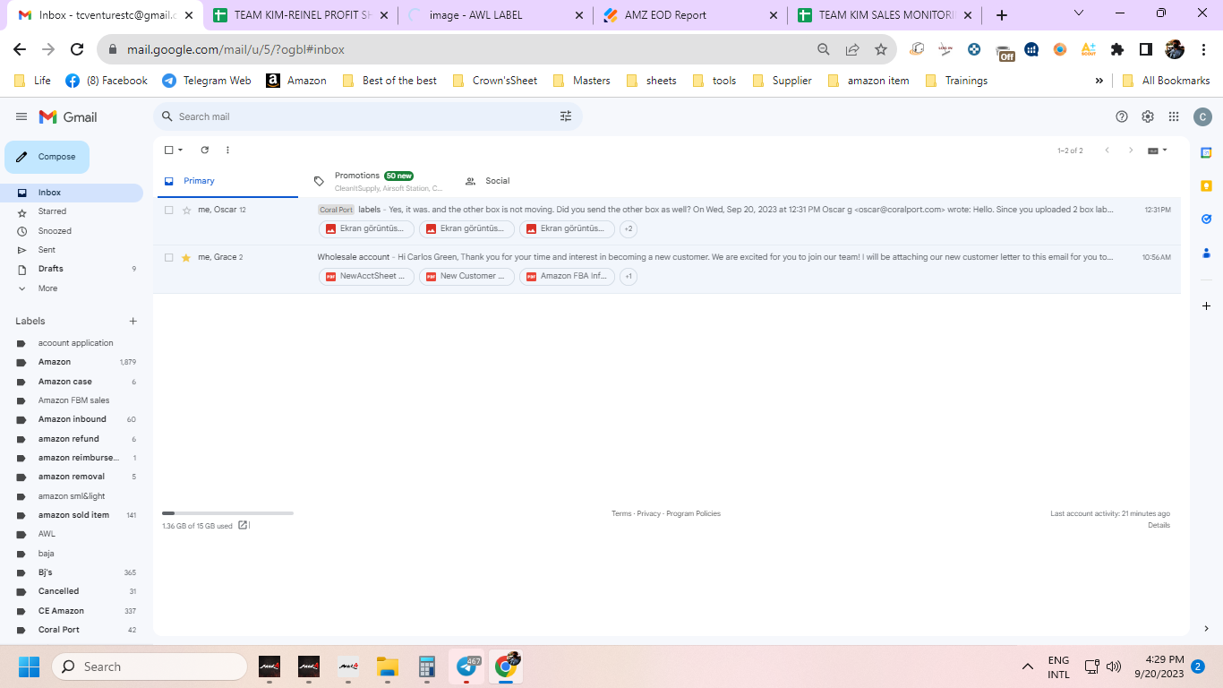Screen dimensions: 1223x688
Task: Click the Compose button
Action: (x=47, y=157)
